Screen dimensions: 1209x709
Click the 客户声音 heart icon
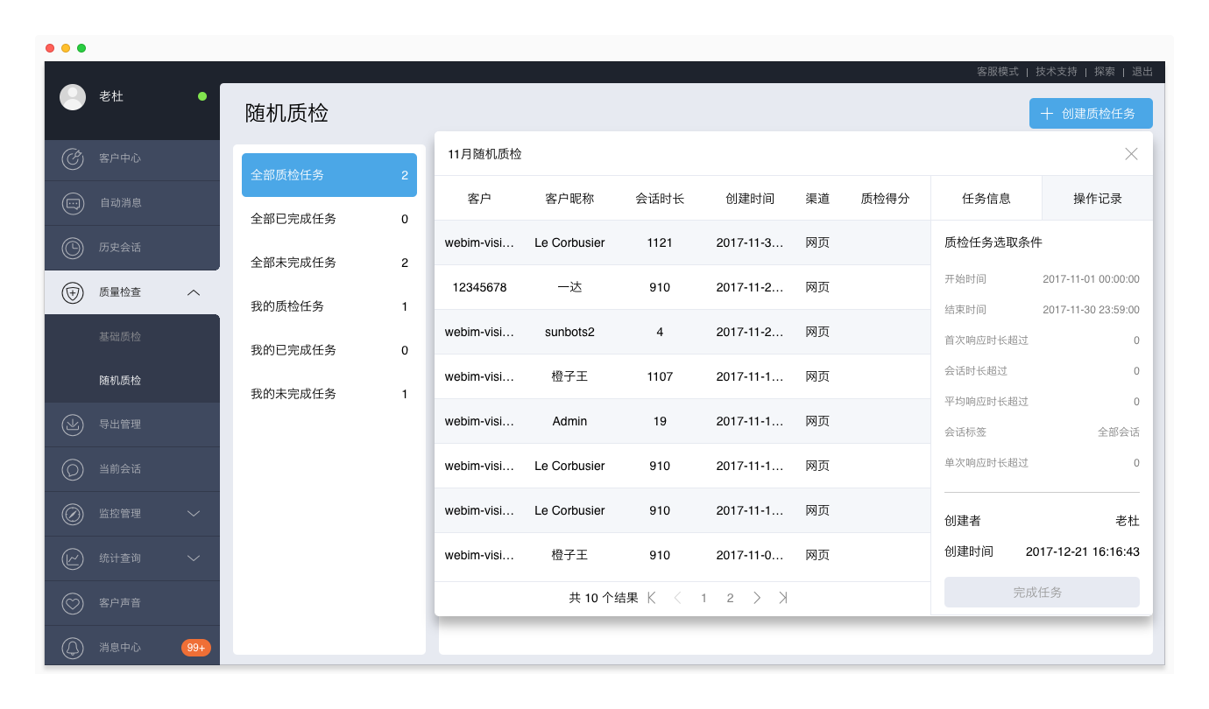click(x=73, y=603)
